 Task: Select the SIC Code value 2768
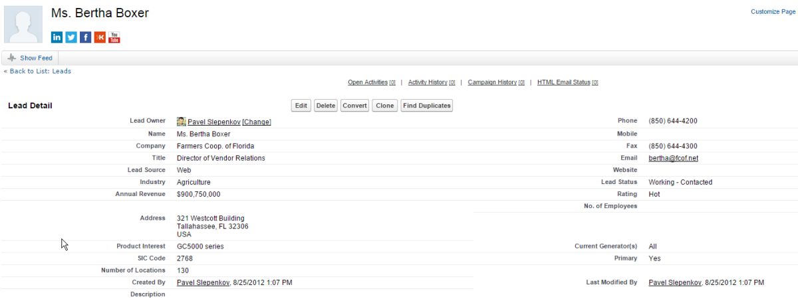tap(184, 258)
